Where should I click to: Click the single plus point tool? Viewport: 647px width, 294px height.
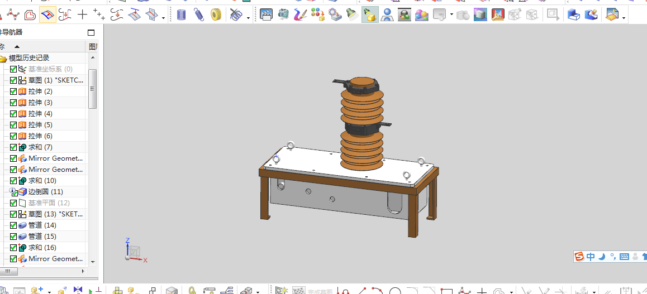(83, 15)
